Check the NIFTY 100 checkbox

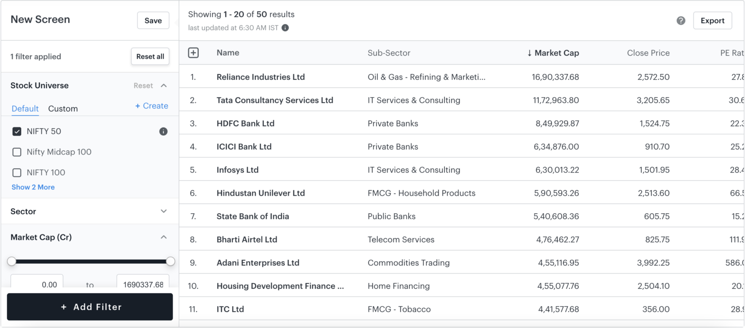pyautogui.click(x=17, y=172)
